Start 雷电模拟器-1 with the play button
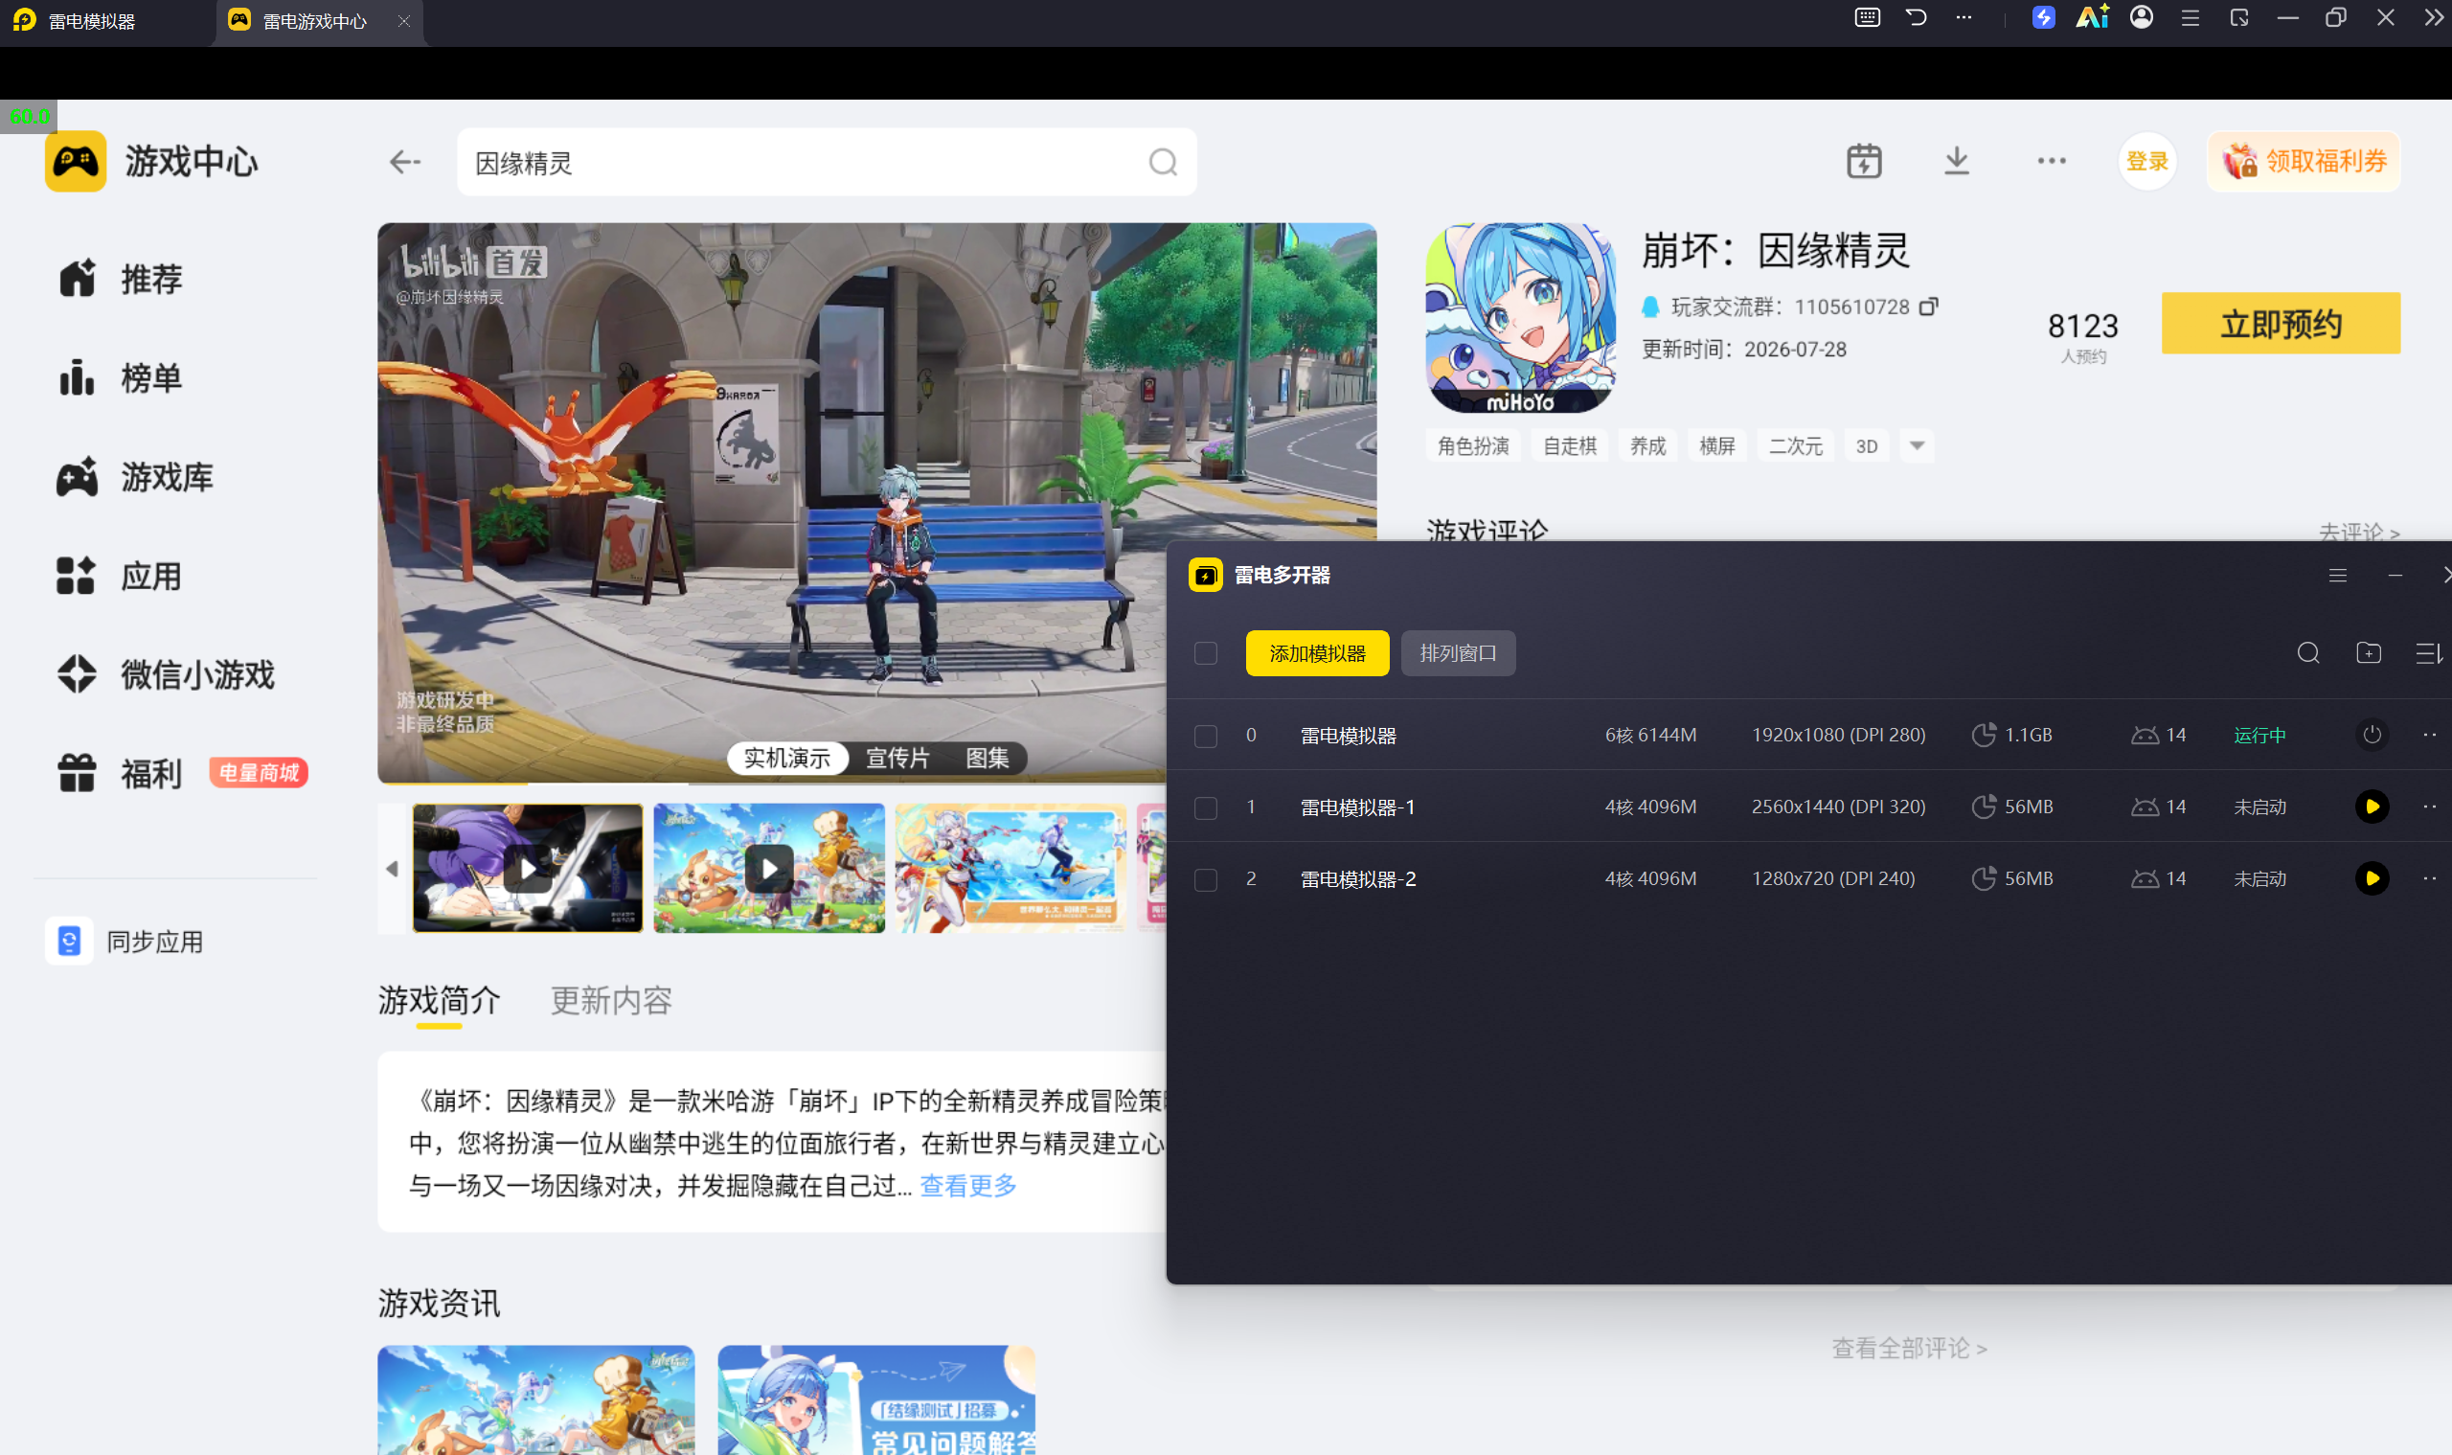The height and width of the screenshot is (1455, 2452). [x=2372, y=806]
